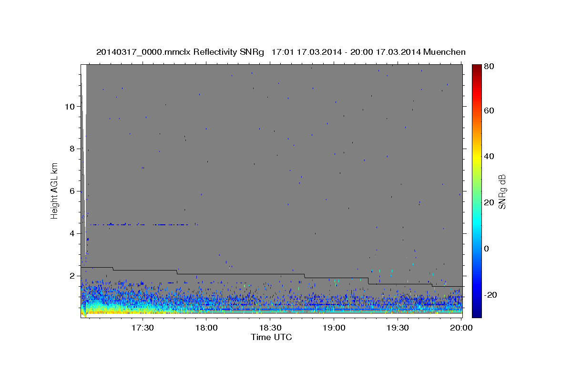Click the plot title text

281,52
